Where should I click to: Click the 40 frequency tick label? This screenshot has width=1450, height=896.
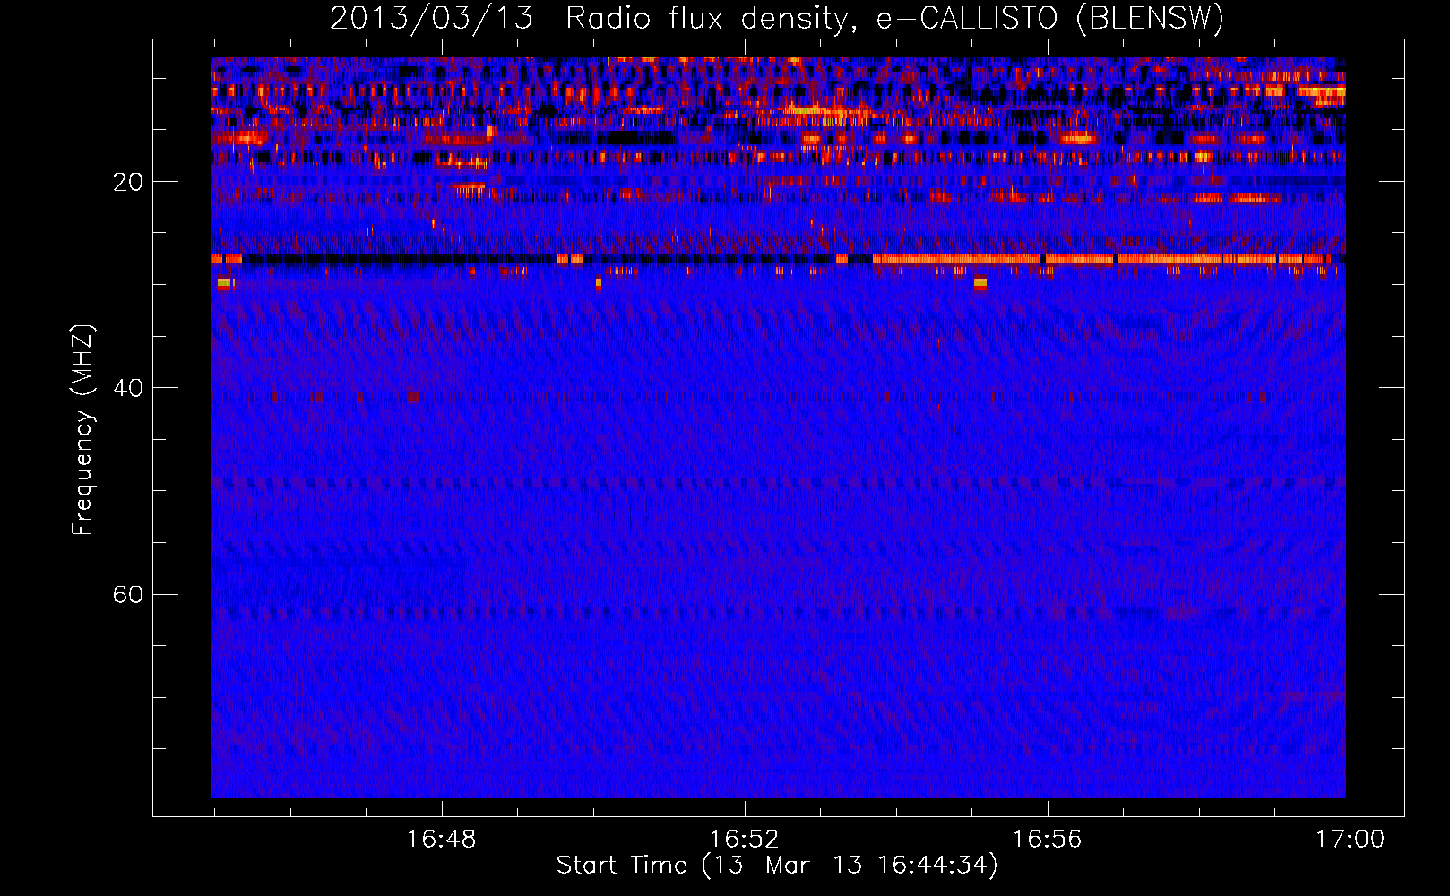coord(128,388)
